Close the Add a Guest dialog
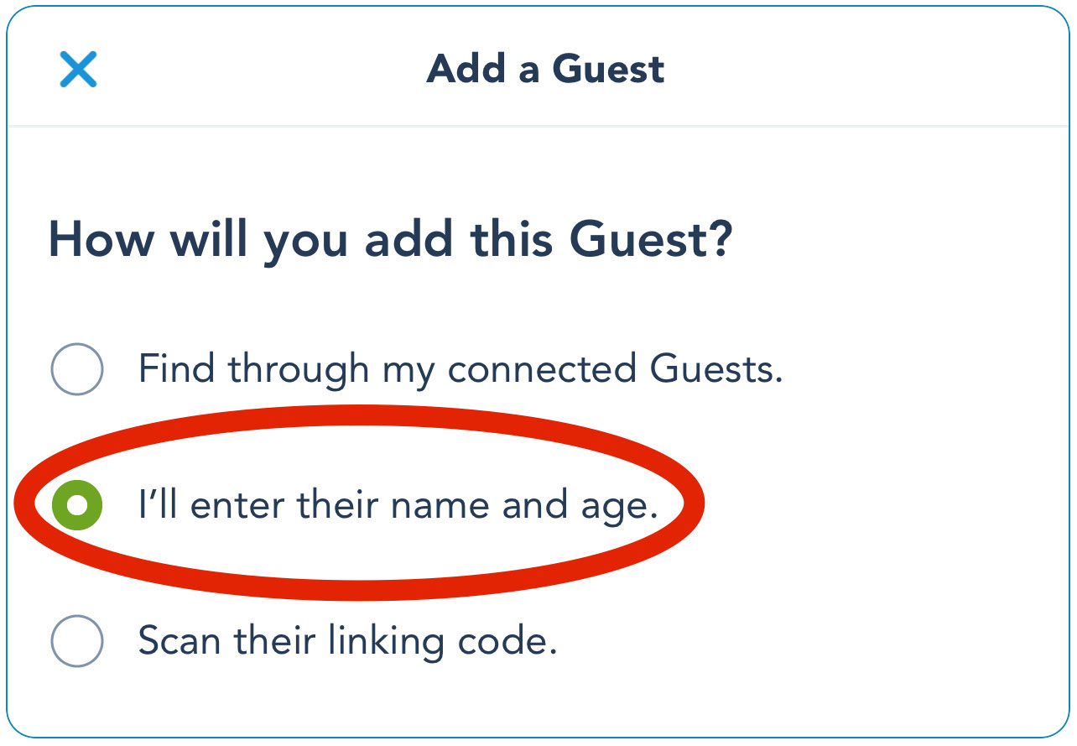This screenshot has height=746, width=1077. pos(78,69)
